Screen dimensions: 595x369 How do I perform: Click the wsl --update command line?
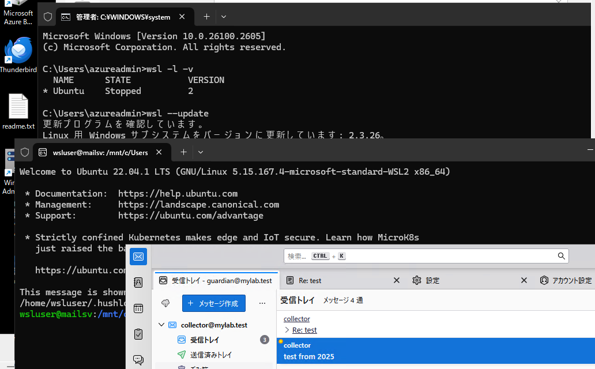point(126,114)
